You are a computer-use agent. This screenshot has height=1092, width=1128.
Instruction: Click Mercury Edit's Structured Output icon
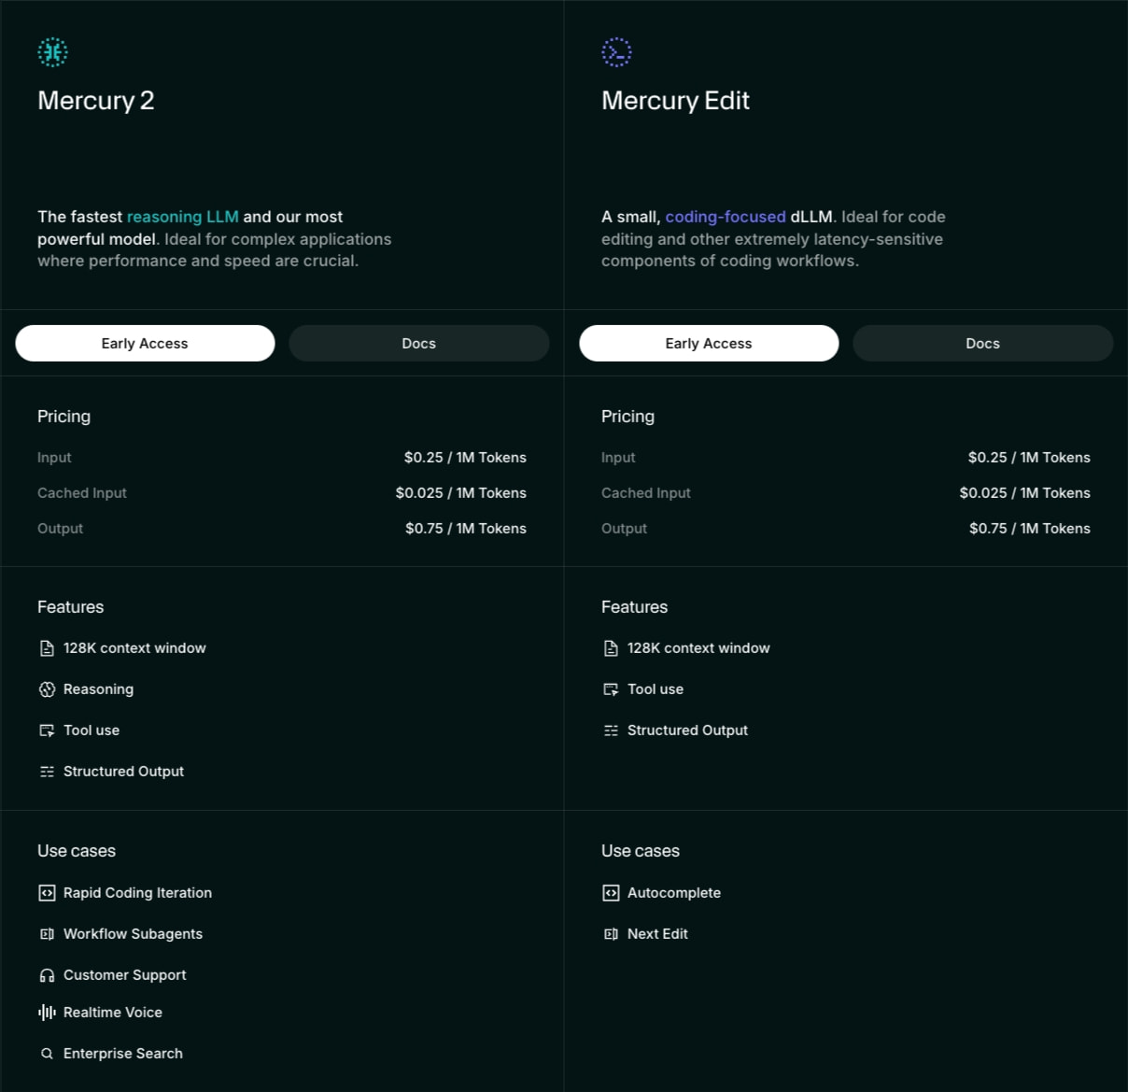tap(611, 730)
